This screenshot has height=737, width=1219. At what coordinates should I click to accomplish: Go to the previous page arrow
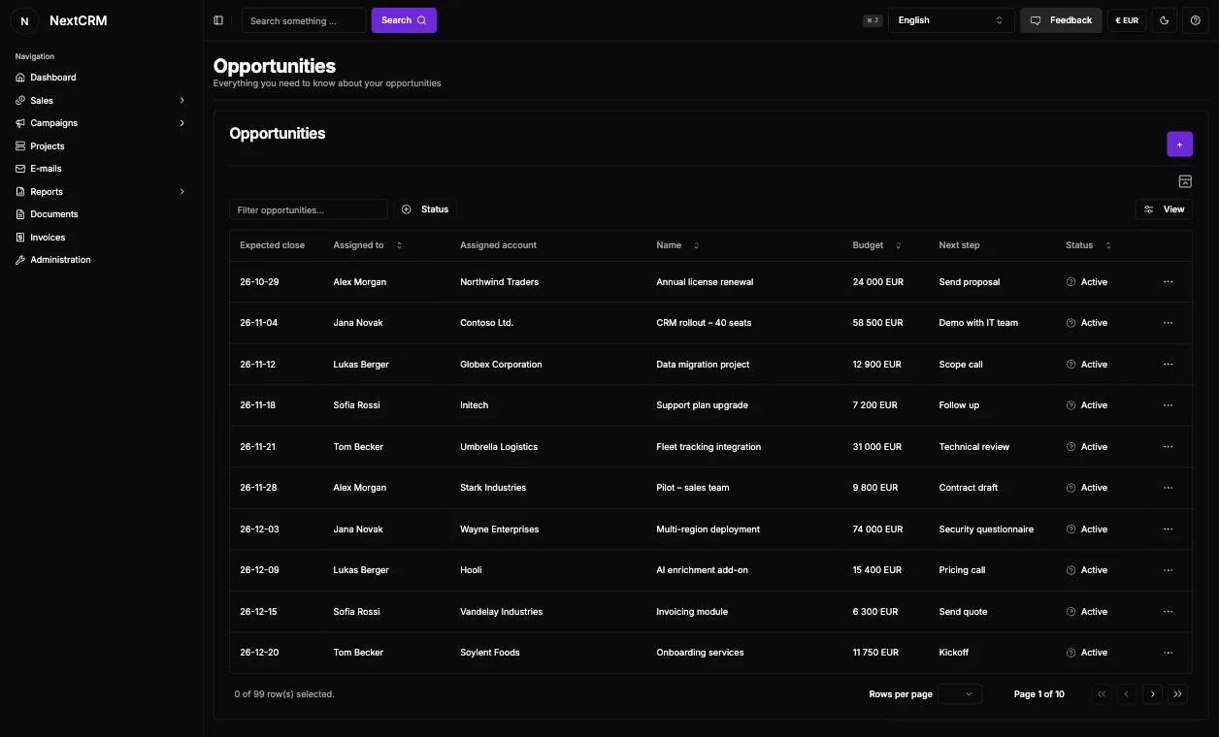(1126, 694)
